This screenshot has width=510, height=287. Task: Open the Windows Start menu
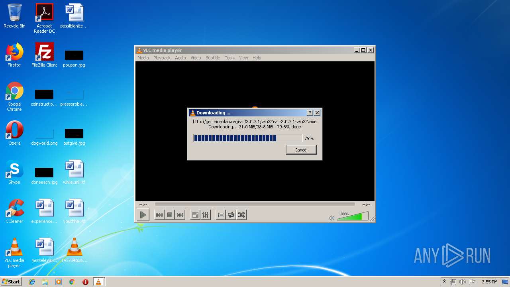pos(11,282)
